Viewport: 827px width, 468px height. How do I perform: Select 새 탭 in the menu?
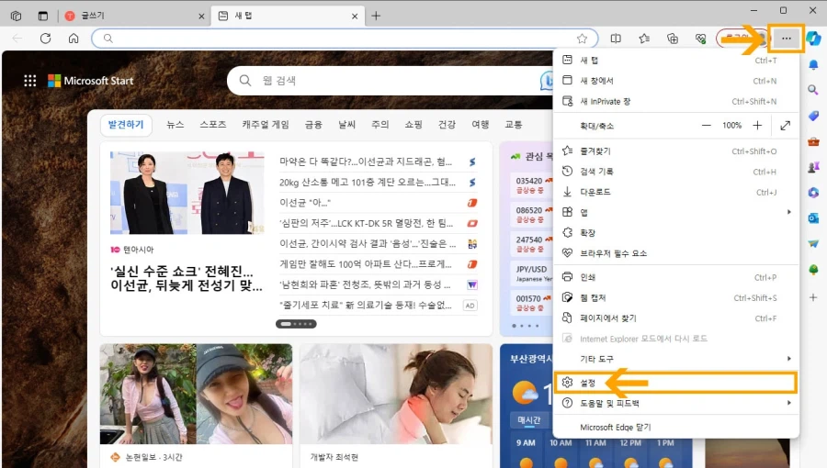(675, 60)
